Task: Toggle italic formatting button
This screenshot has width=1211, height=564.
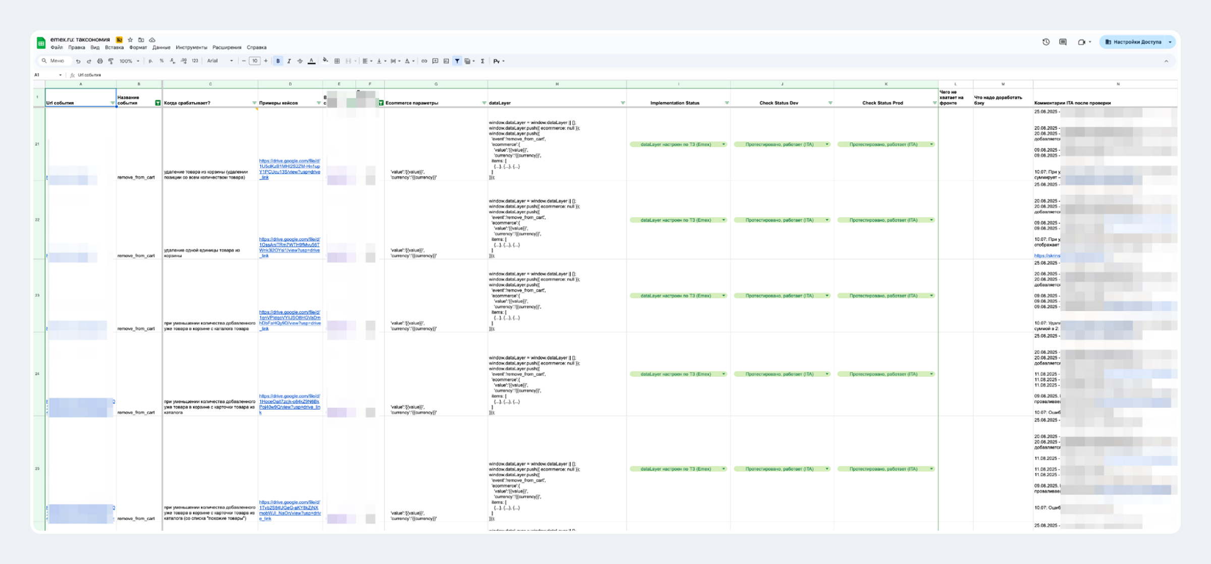Action: (x=289, y=61)
